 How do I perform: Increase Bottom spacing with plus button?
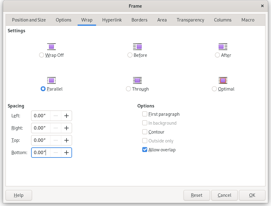click(x=66, y=153)
